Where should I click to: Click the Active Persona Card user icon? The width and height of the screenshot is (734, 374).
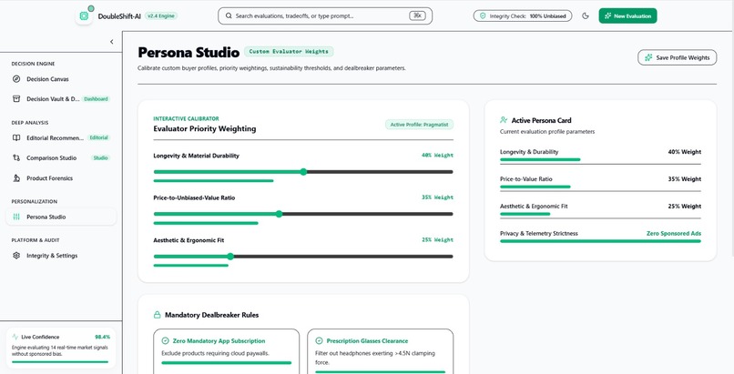[x=504, y=120]
